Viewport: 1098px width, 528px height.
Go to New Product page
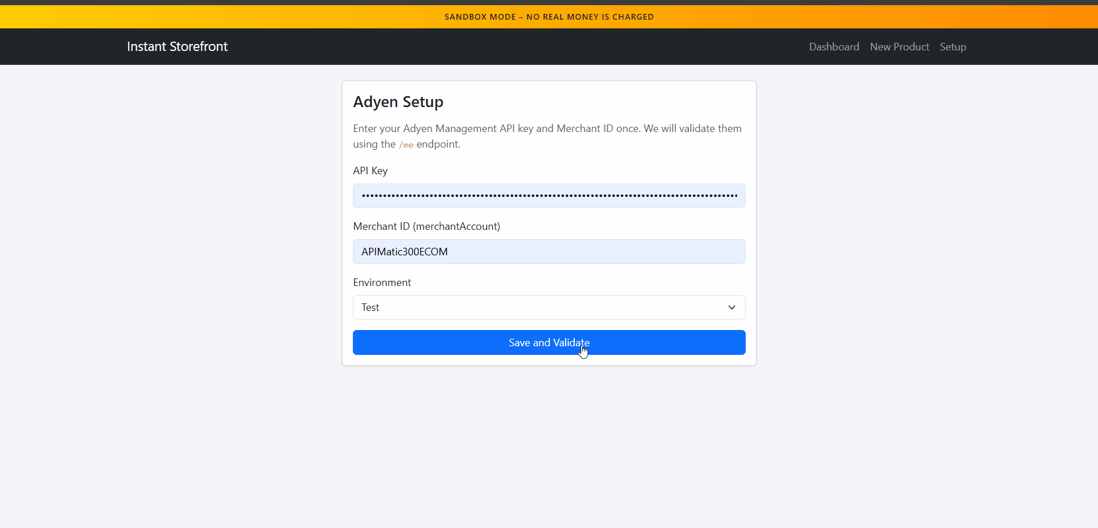899,47
